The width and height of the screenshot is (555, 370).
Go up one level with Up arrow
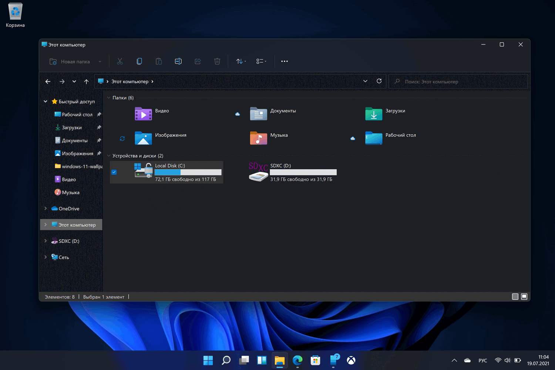click(x=87, y=81)
